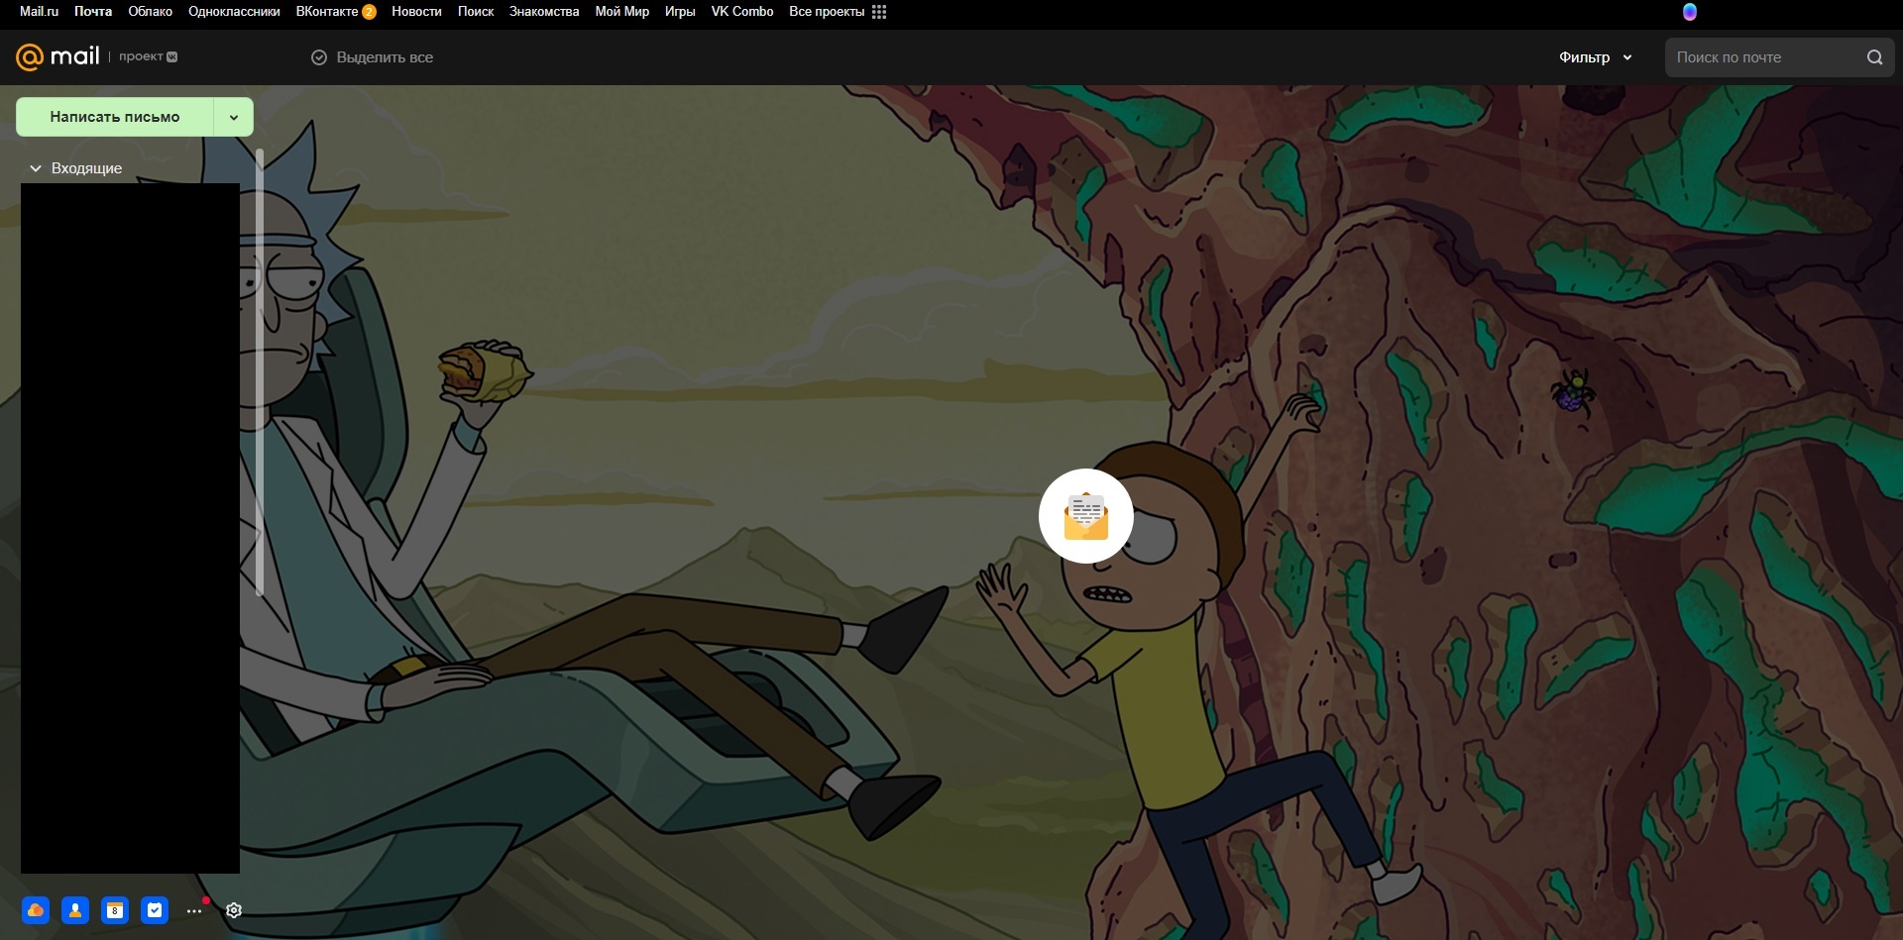This screenshot has height=940, width=1903.
Task: Open Новости in top navigation
Action: [x=416, y=12]
